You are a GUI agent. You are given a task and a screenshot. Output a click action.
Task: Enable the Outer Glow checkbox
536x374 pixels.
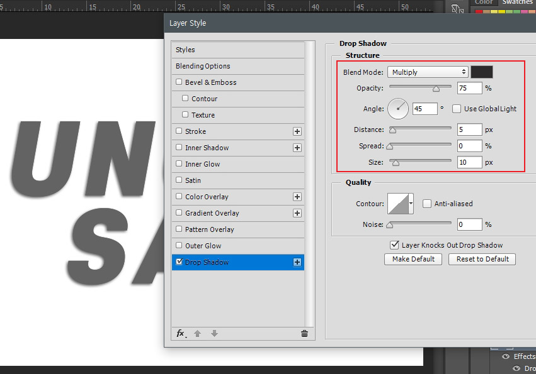(x=179, y=245)
